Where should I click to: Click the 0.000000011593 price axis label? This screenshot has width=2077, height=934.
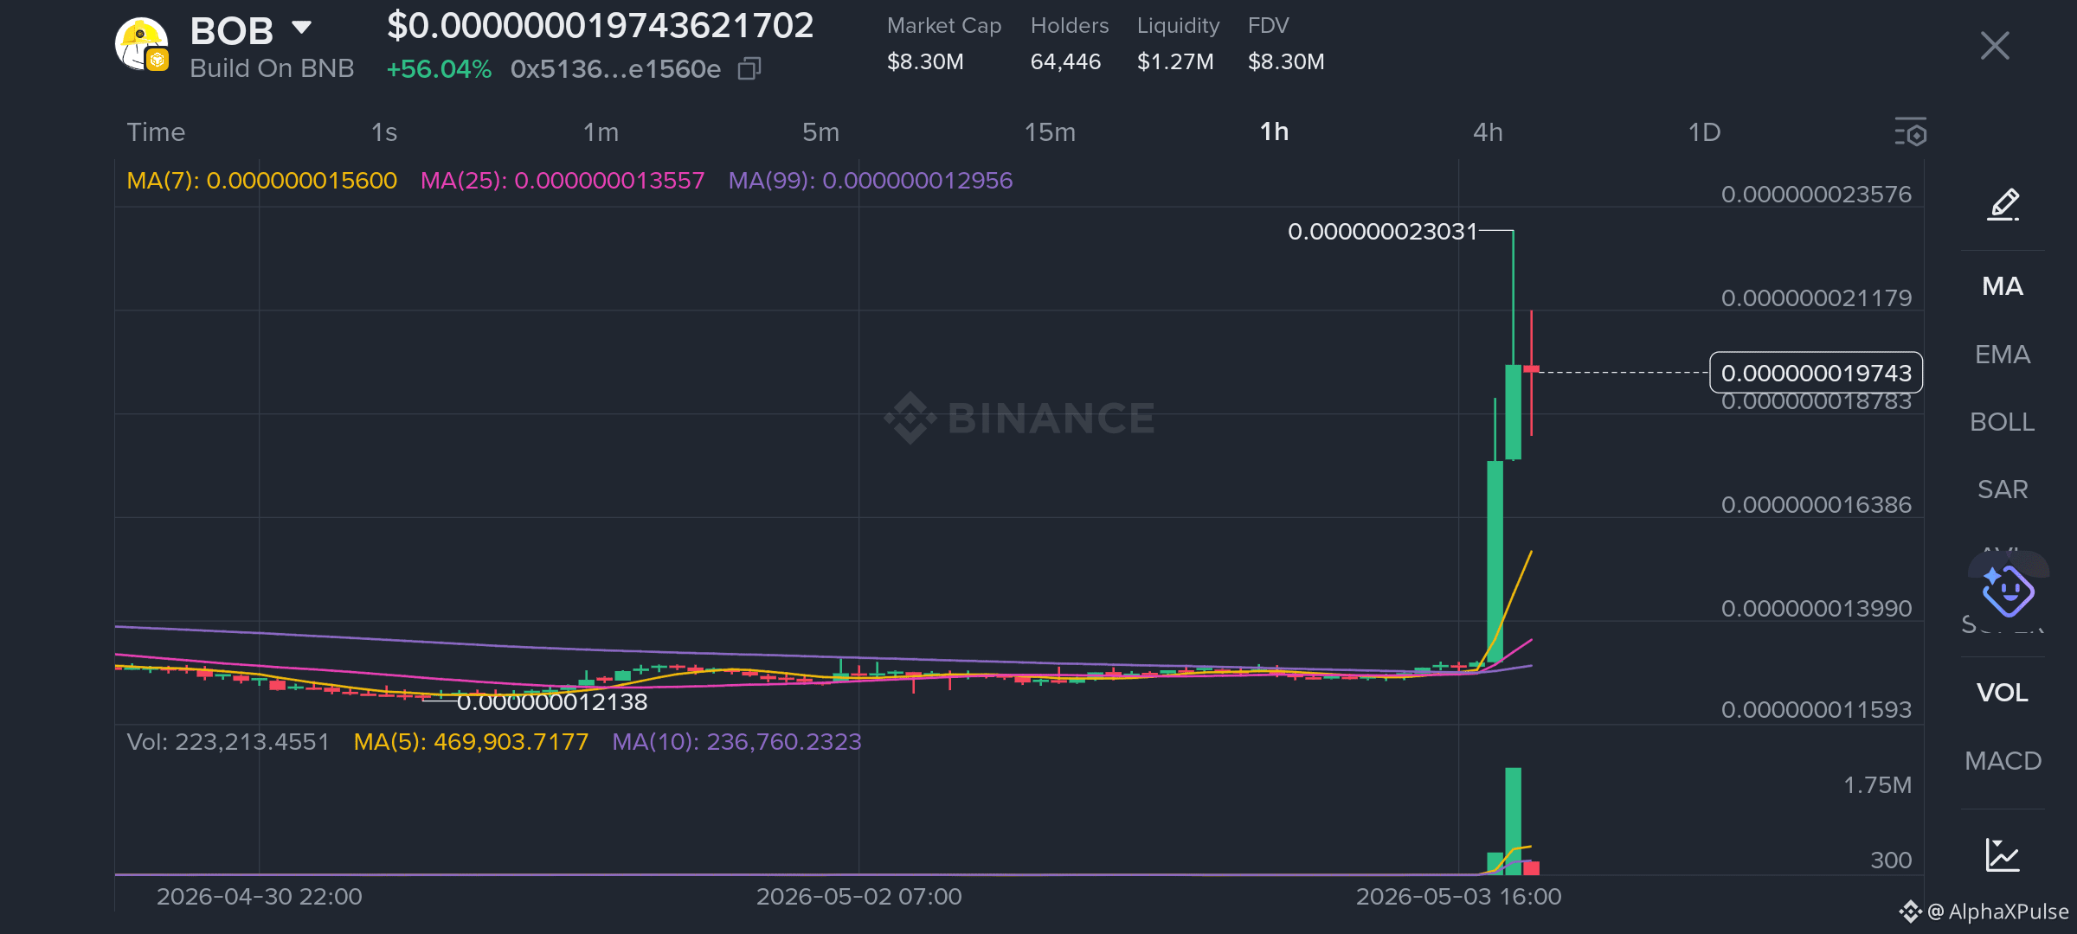tap(1816, 710)
